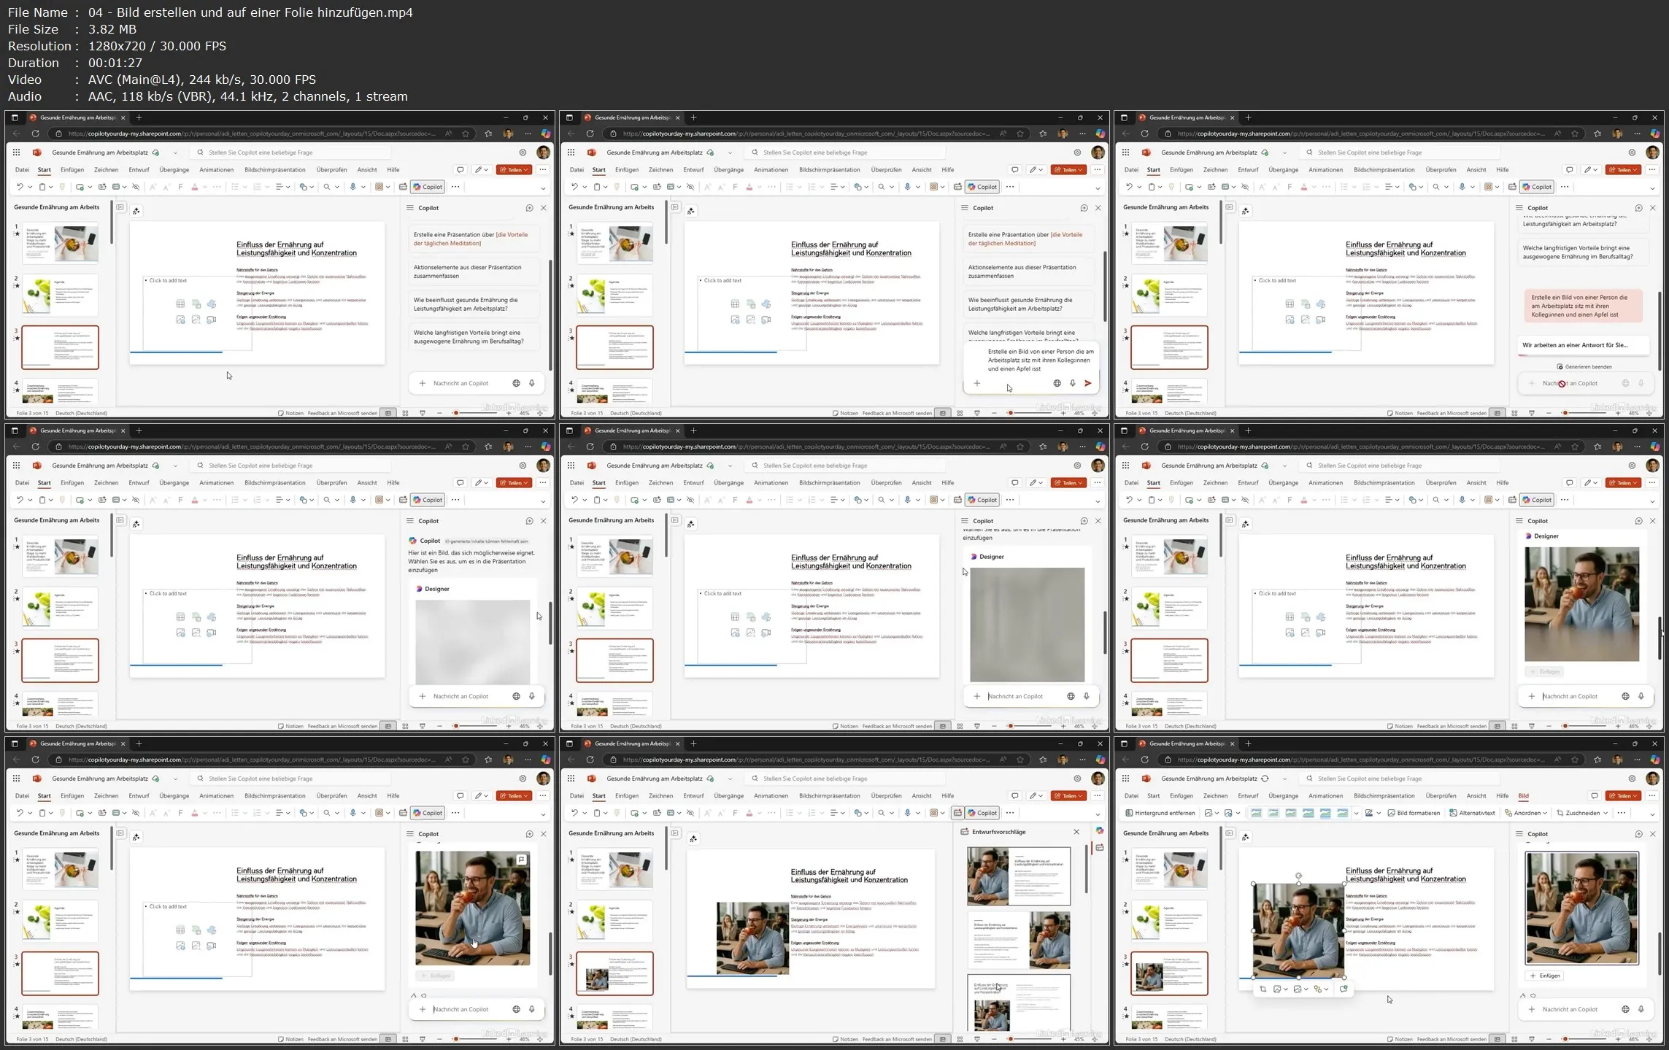Click Copilot icon in rail beside Entwurfsvorschläge
The image size is (1669, 1050).
[x=1100, y=830]
